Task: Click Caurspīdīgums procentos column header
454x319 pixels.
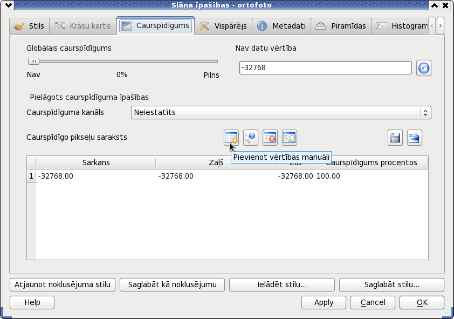Action: click(371, 162)
